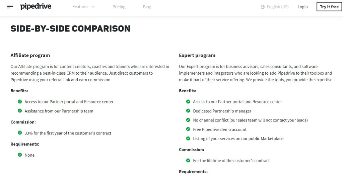Image resolution: width=343 pixels, height=175 pixels.
Task: Click checkmark beside Assistance from Partnership team
Action: click(20, 110)
